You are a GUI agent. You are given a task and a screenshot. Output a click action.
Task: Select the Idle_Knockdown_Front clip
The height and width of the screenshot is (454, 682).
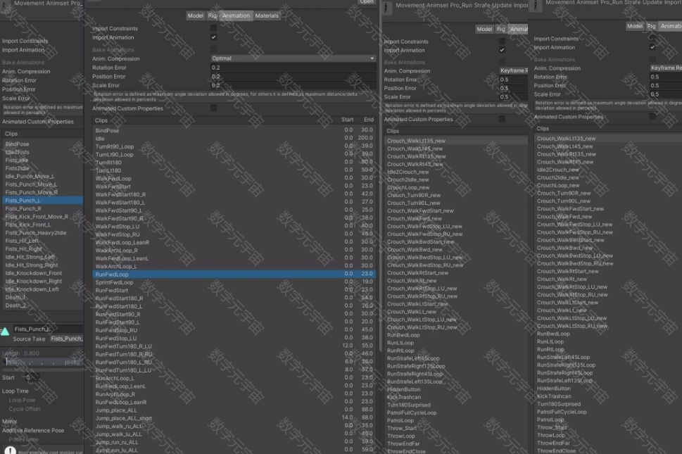[x=43, y=273]
